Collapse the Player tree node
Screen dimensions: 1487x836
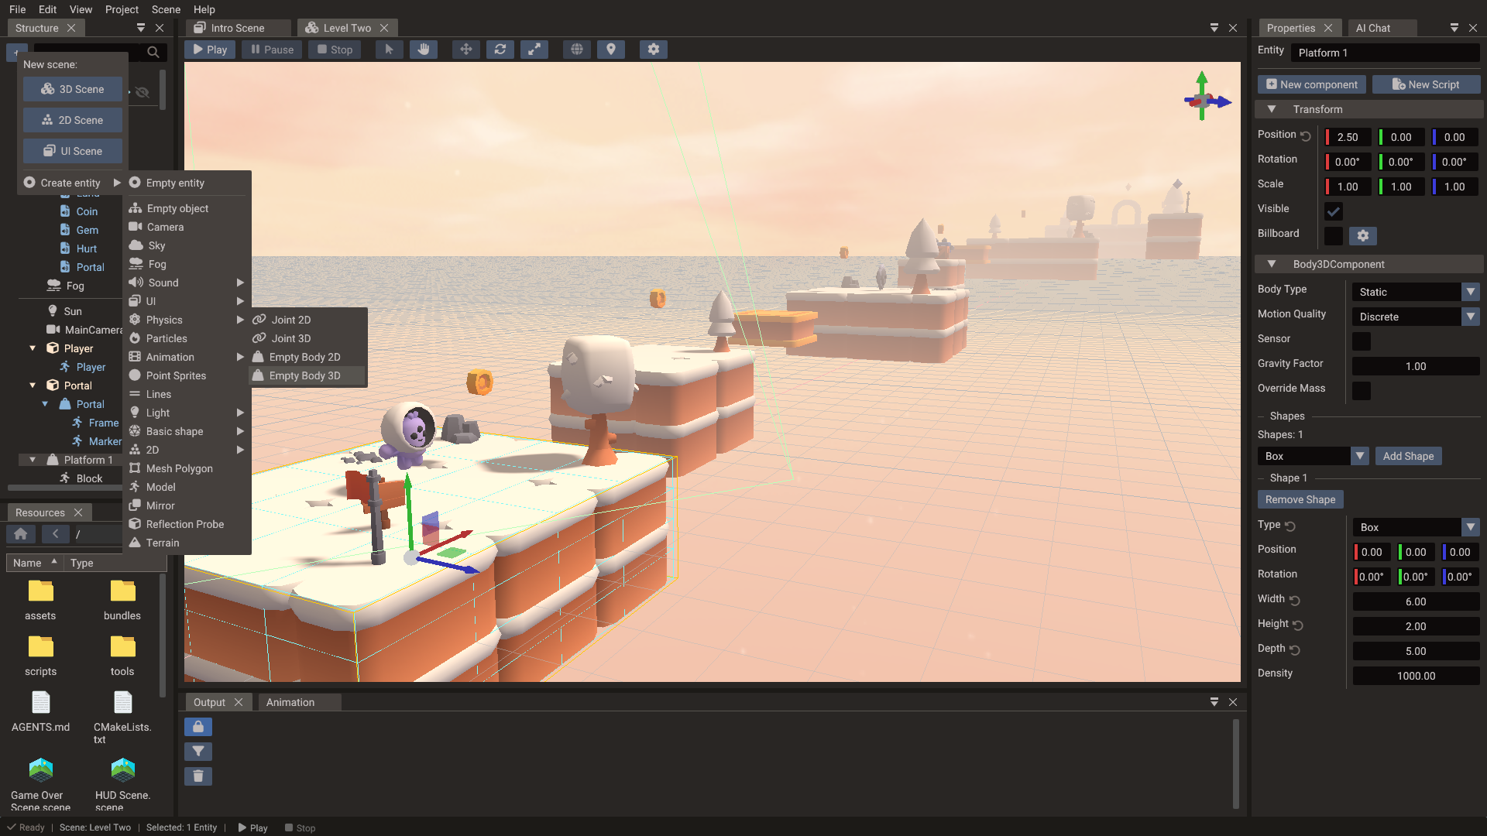(33, 348)
